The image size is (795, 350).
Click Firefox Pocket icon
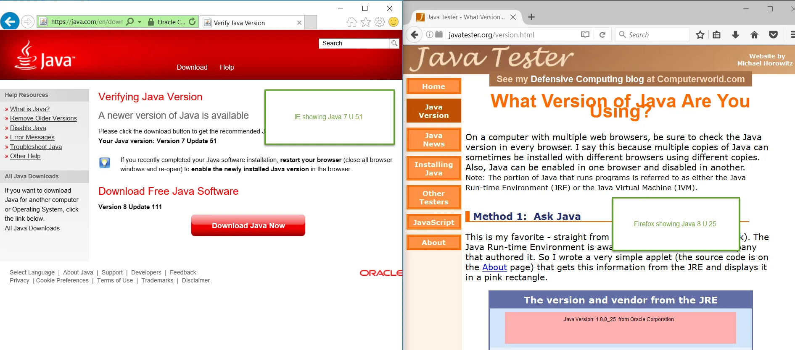coord(773,35)
